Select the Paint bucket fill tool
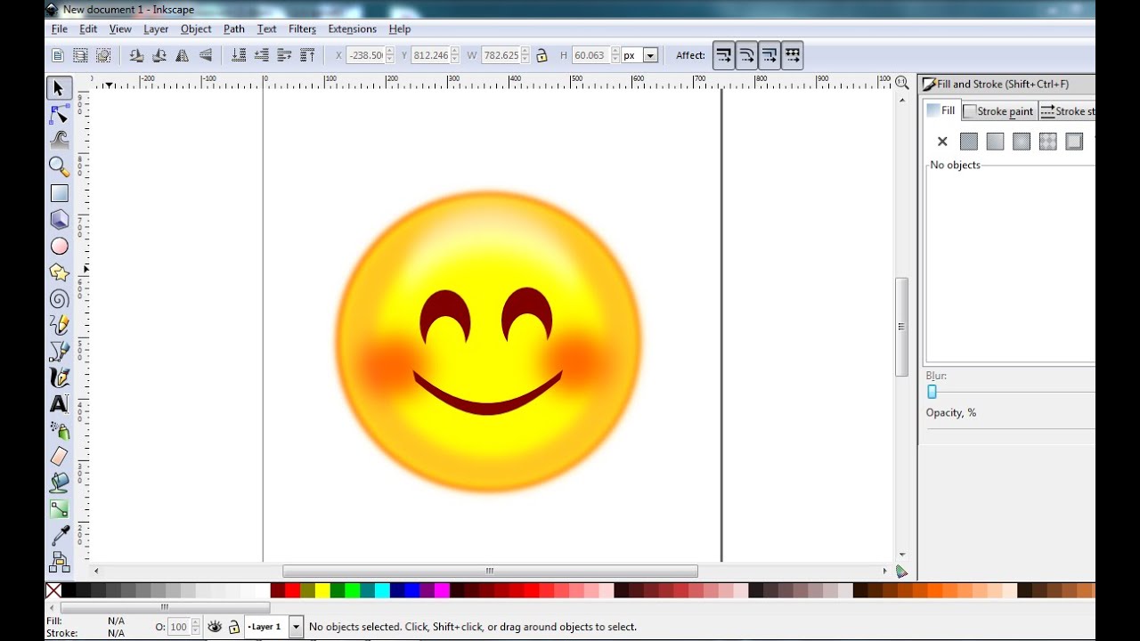 tap(59, 483)
